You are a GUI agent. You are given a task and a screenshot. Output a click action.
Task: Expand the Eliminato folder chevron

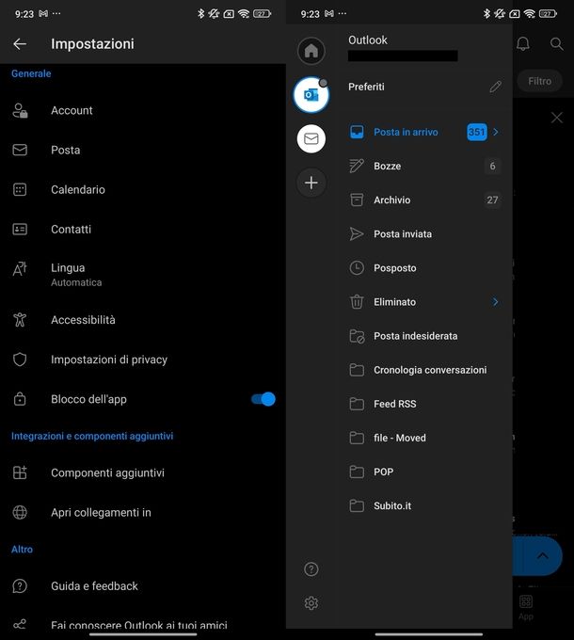coord(495,302)
